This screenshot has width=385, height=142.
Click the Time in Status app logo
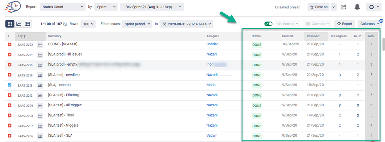click(x=13, y=7)
